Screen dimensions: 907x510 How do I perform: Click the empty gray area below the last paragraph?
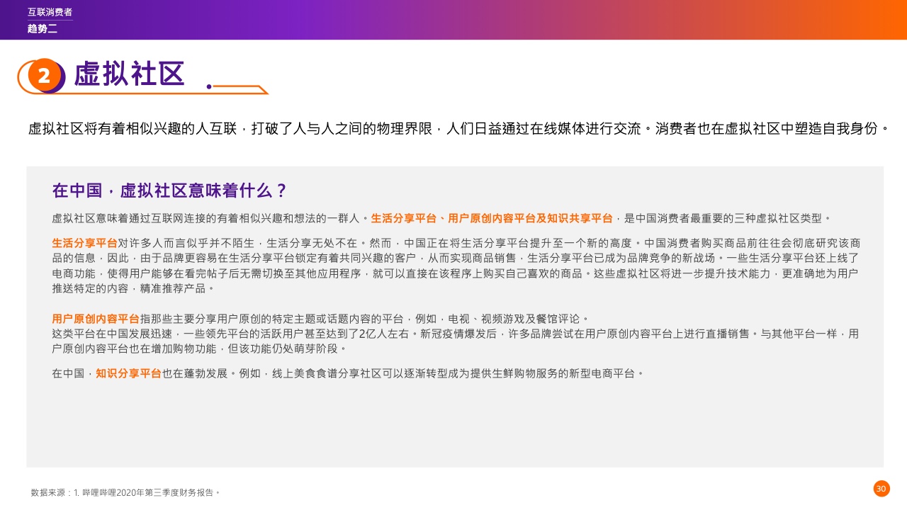tap(453, 425)
